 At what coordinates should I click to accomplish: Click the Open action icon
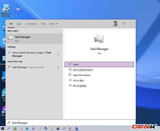pos(70,64)
